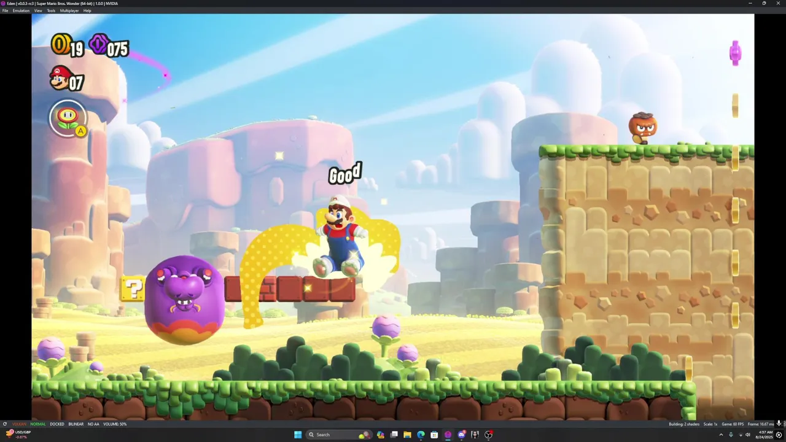Click the purple hippo enemy

pyautogui.click(x=184, y=300)
